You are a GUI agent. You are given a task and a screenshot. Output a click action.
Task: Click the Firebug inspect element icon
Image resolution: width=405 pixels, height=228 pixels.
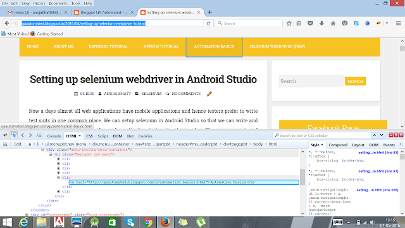[14, 135]
